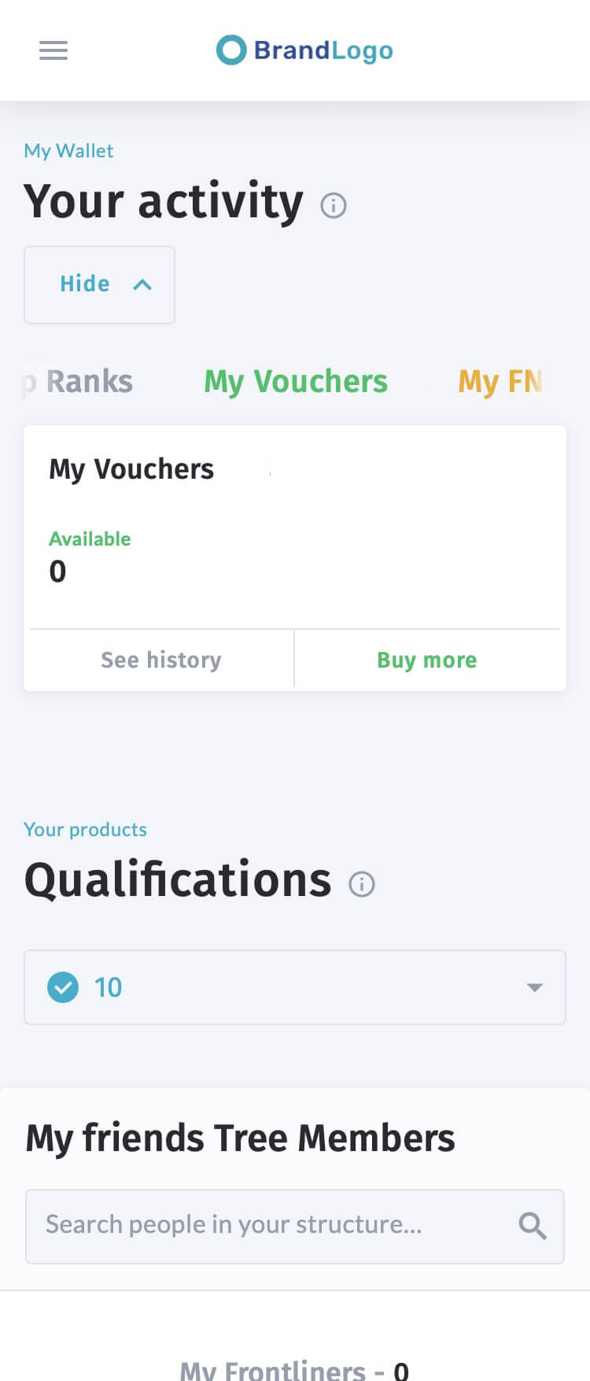Click the BrandLogo text in header

tap(323, 50)
